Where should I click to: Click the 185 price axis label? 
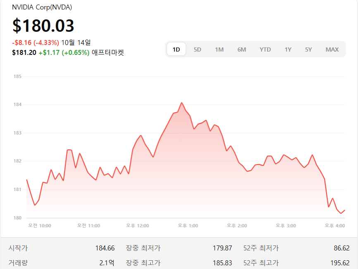coord(17,76)
